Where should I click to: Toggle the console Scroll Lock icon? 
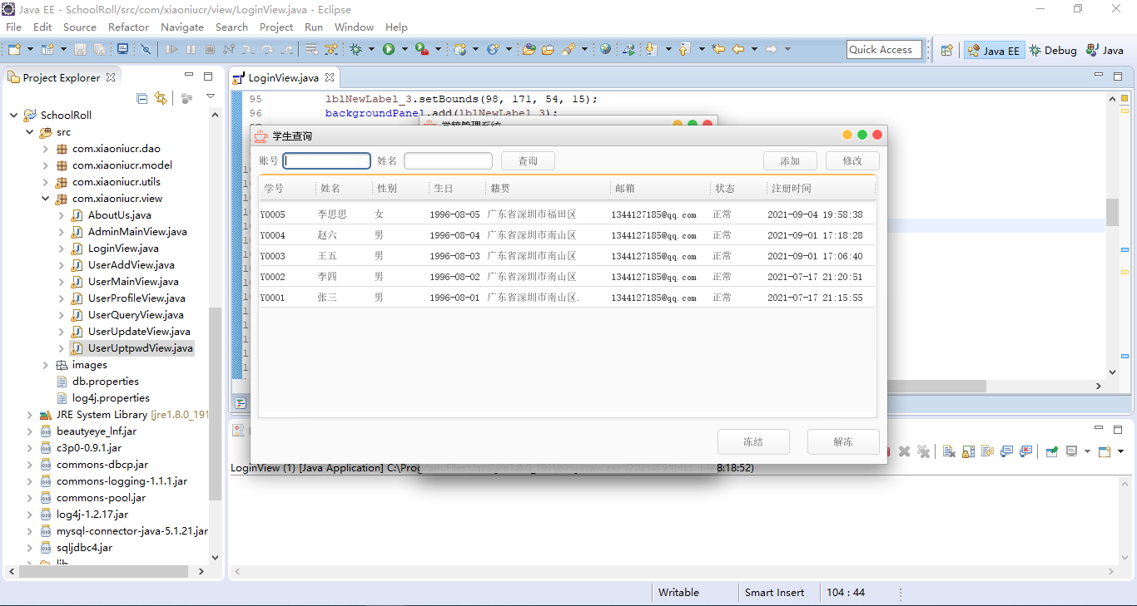pyautogui.click(x=968, y=451)
